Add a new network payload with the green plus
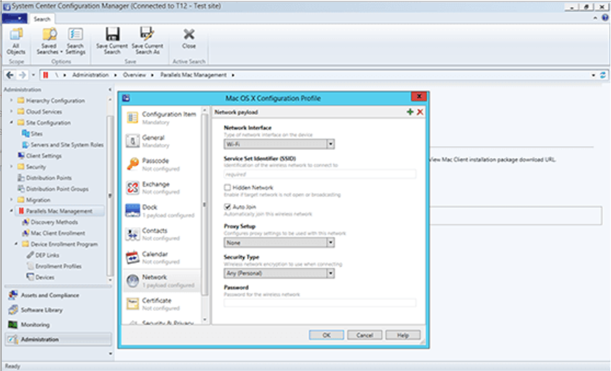The width and height of the screenshot is (611, 371). 410,112
